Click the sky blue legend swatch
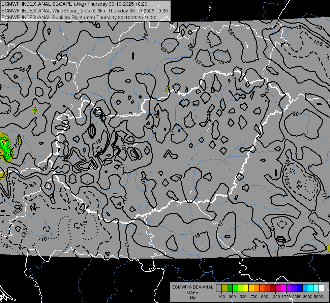The width and height of the screenshot is (330, 303). [305, 288]
